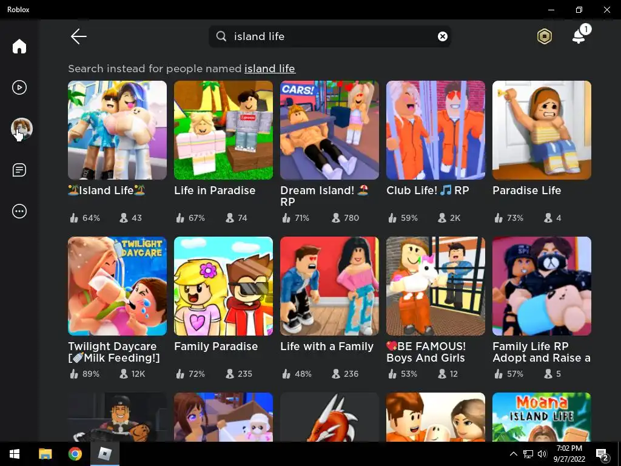Click the Life in Paradise title

(215, 190)
